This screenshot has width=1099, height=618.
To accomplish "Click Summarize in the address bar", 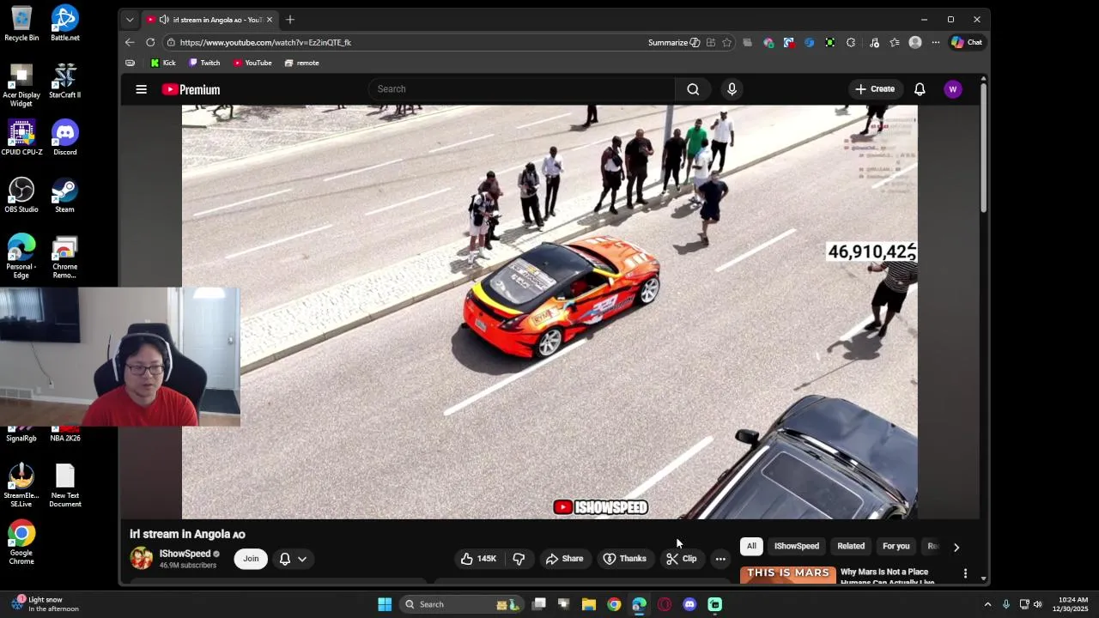I will coord(674,42).
